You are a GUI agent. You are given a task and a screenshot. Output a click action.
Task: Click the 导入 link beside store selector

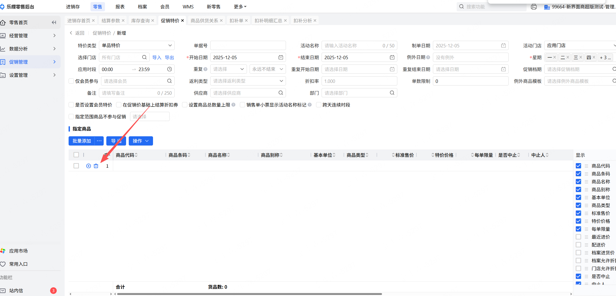pyautogui.click(x=157, y=57)
